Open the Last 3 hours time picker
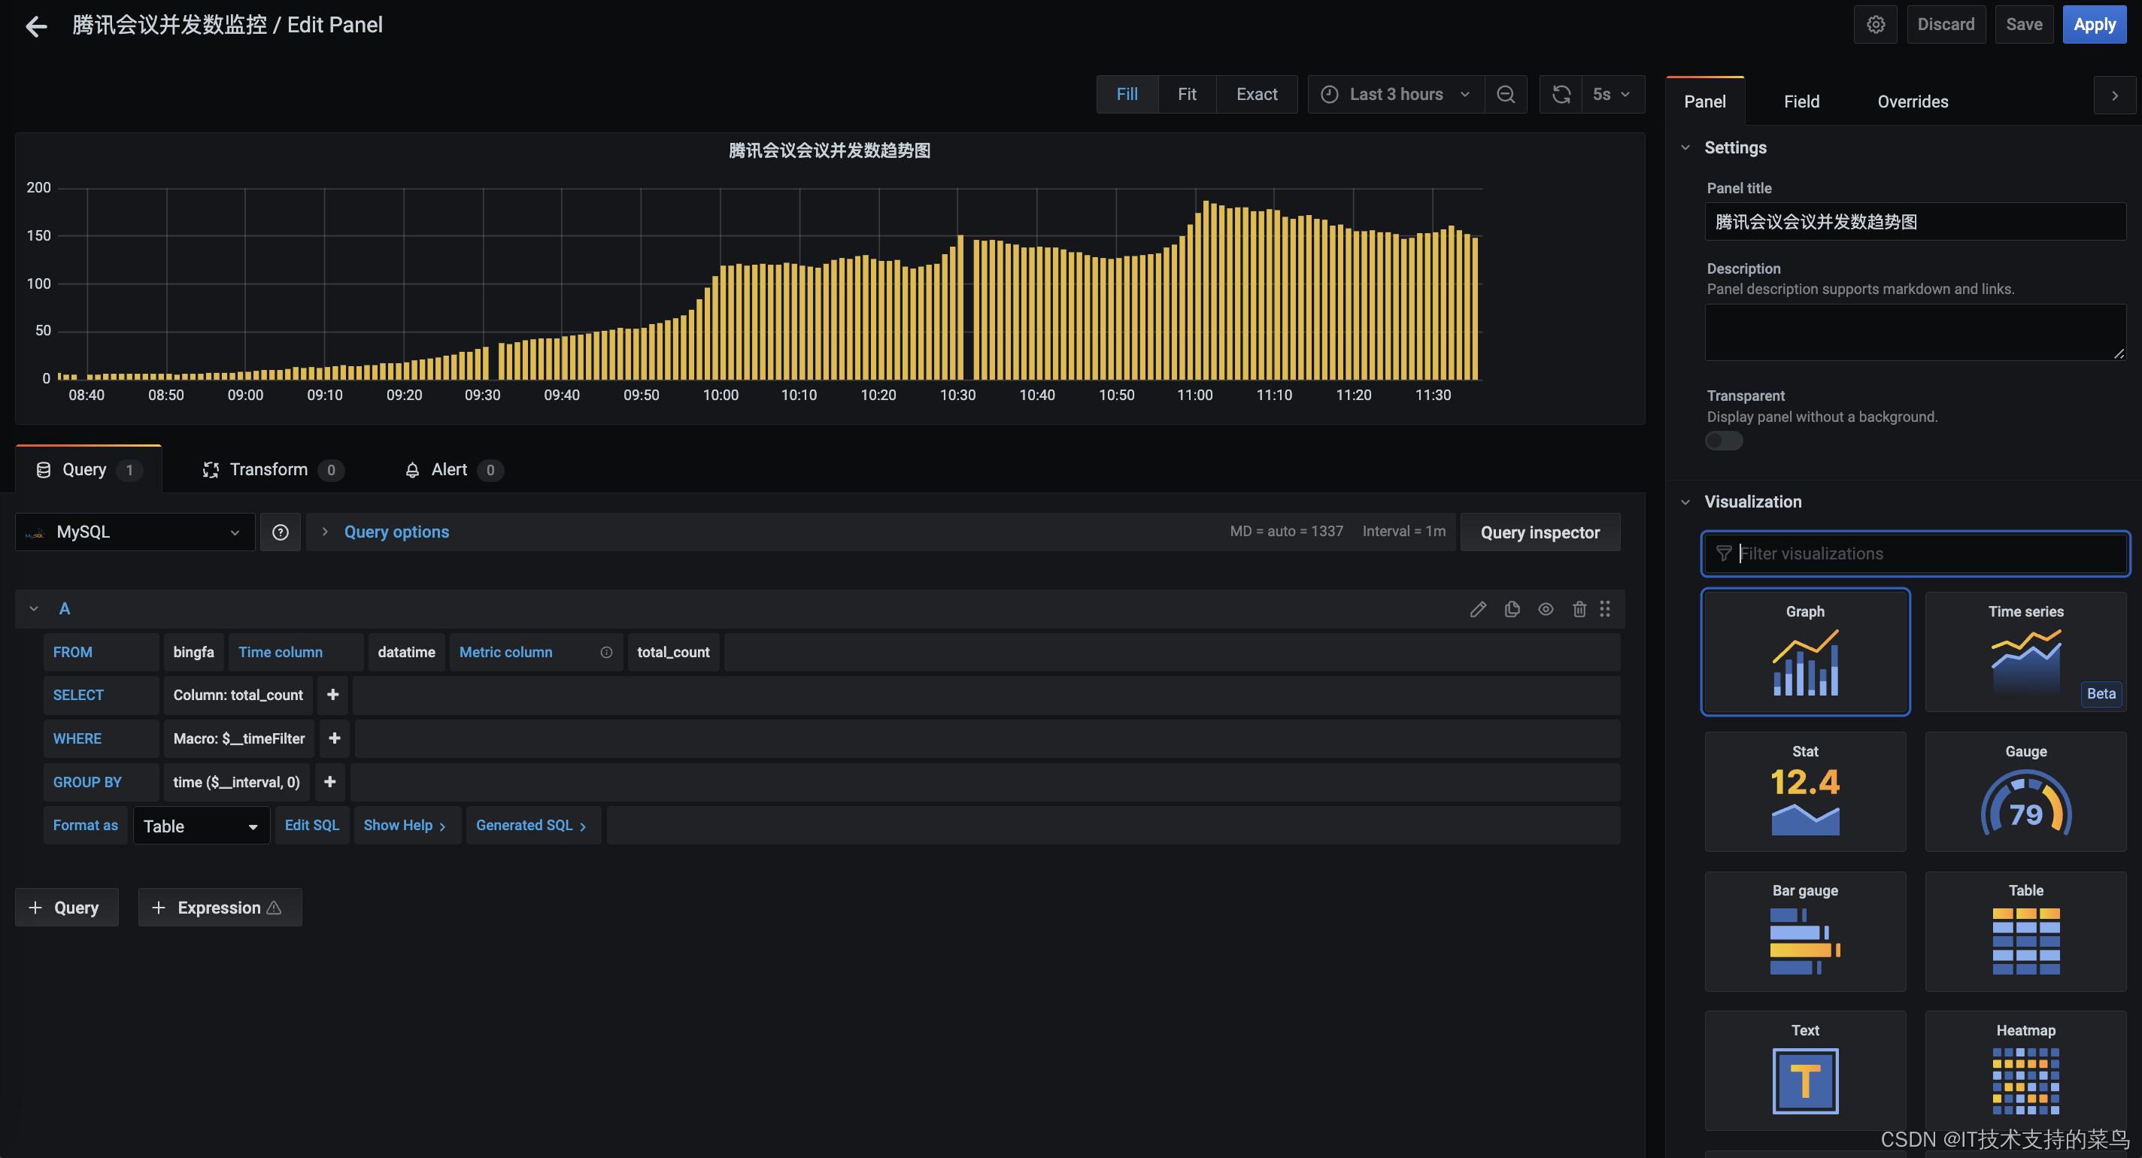Viewport: 2142px width, 1158px height. point(1395,95)
